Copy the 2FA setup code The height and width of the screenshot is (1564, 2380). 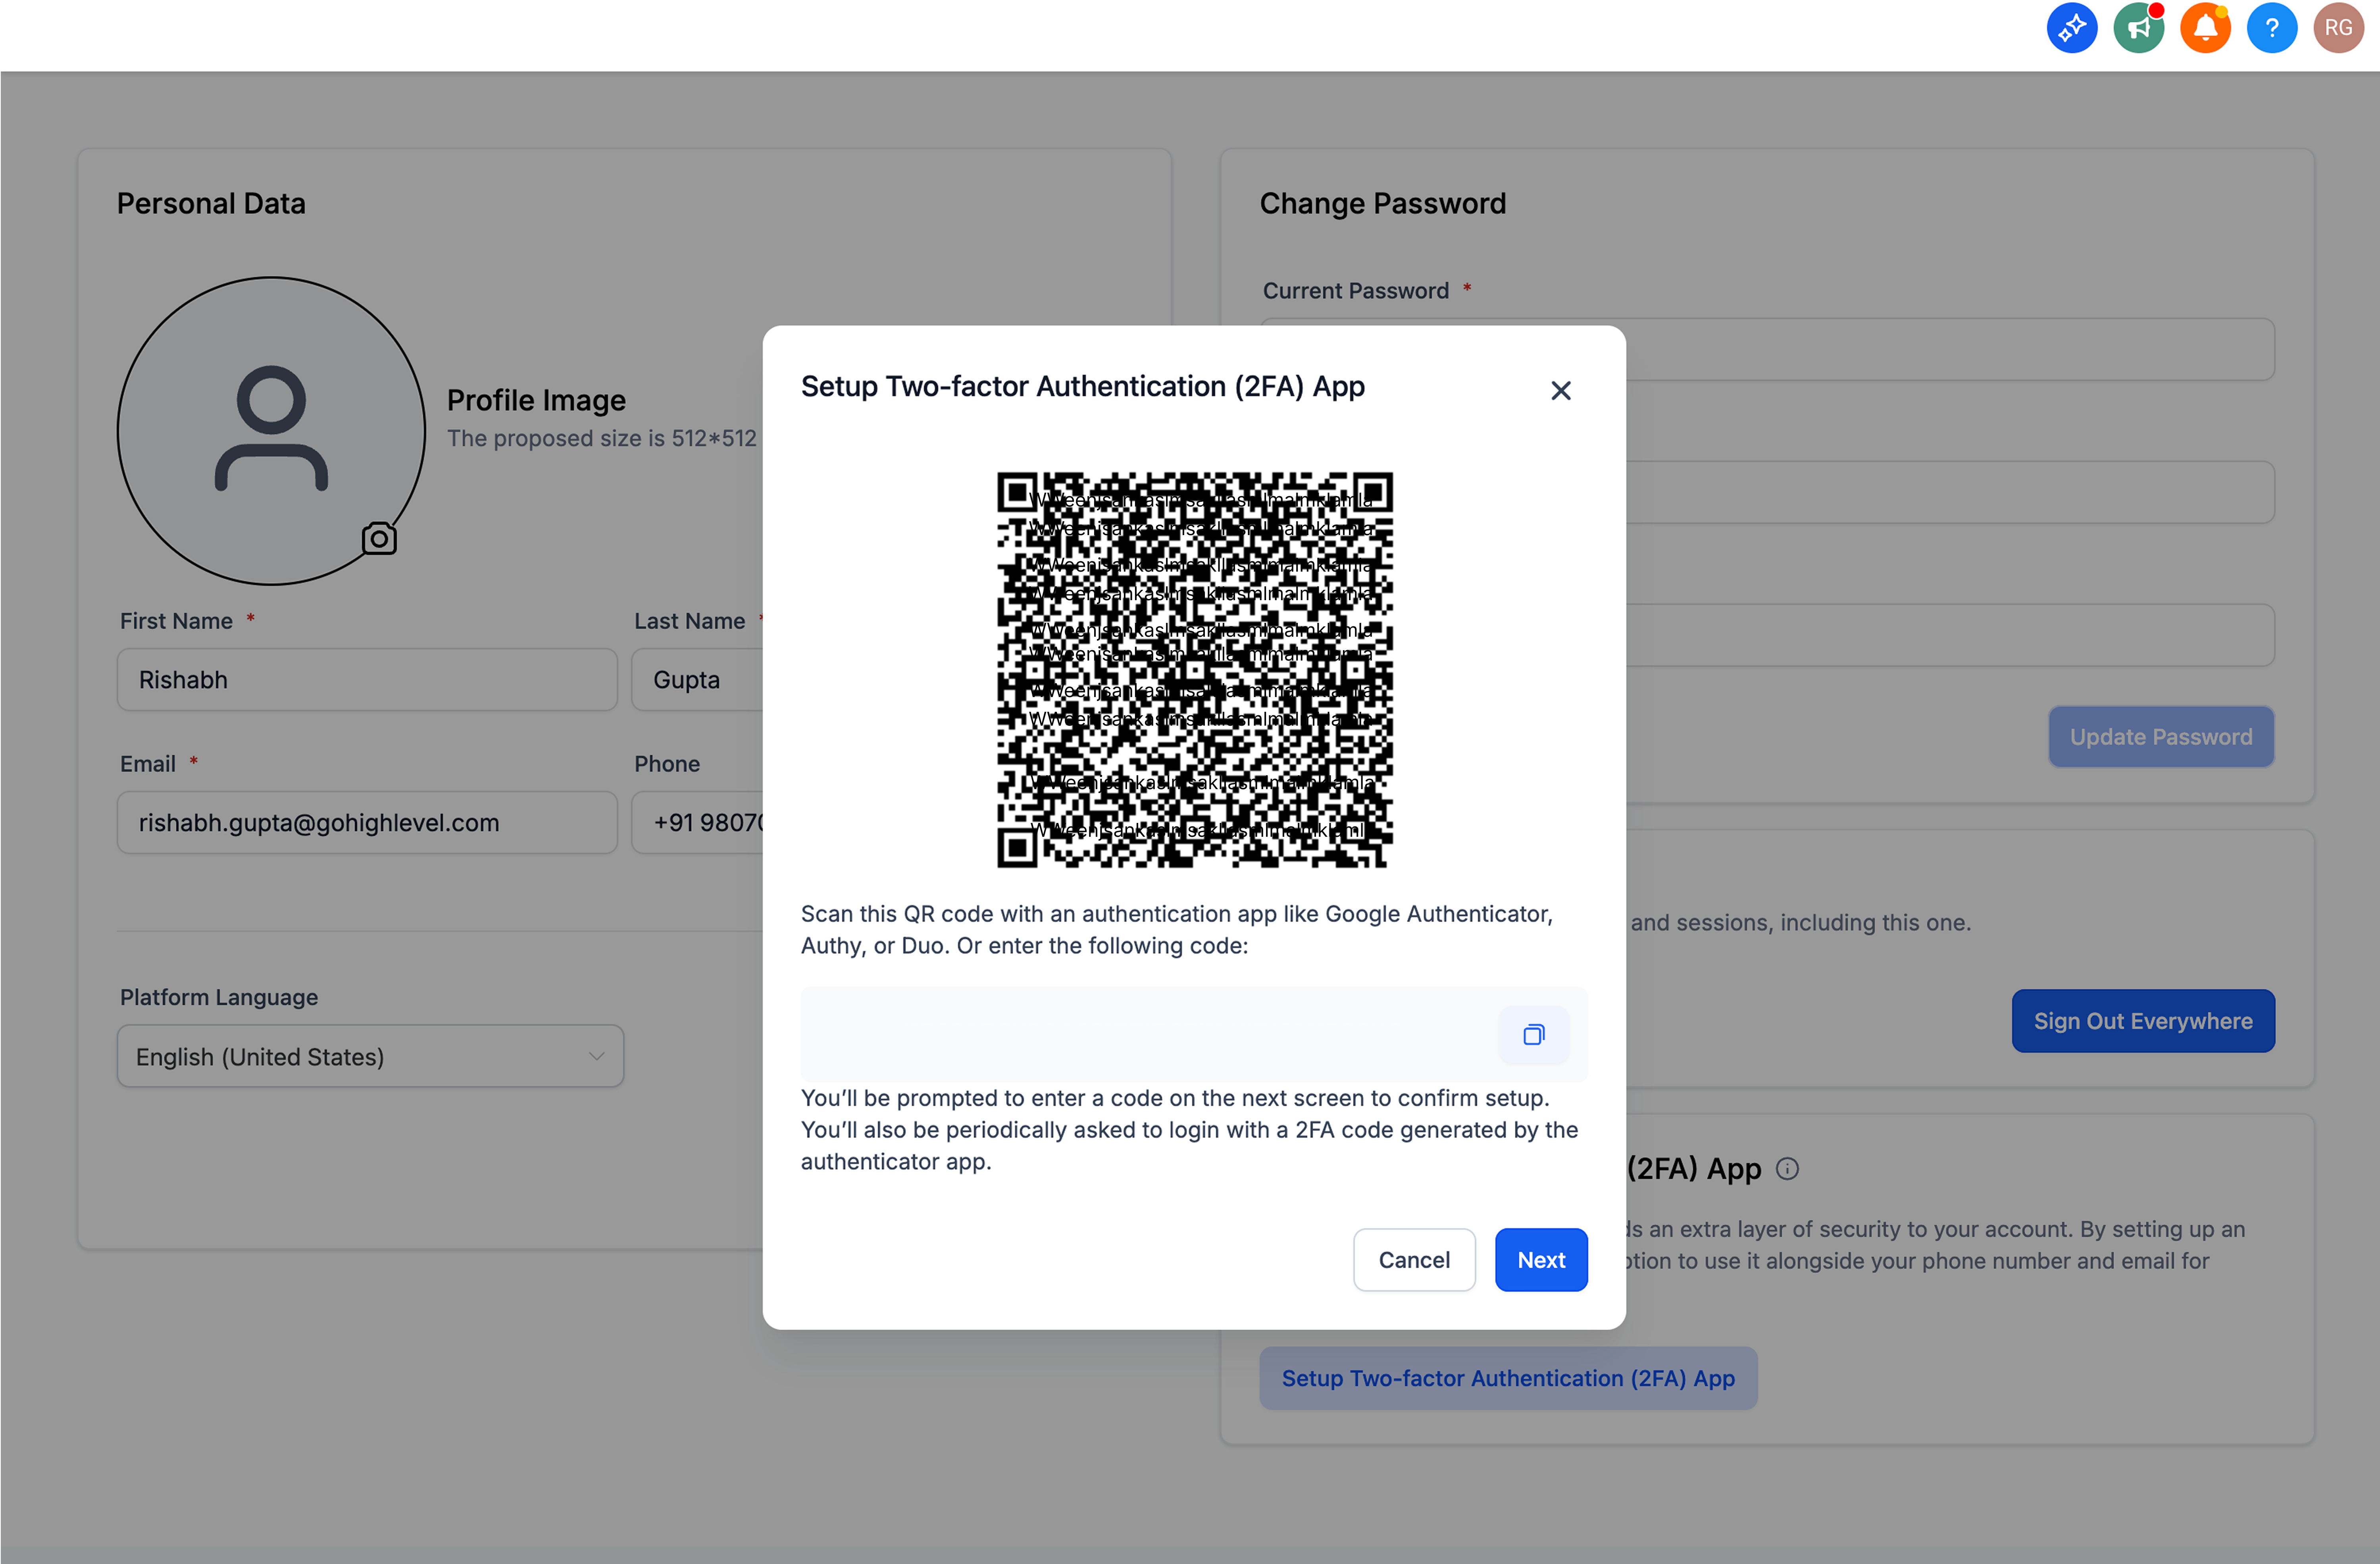click(1533, 1034)
